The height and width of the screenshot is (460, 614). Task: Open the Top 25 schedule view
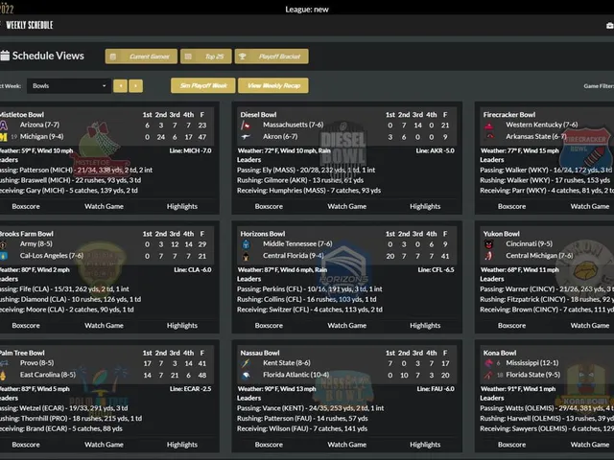[206, 57]
